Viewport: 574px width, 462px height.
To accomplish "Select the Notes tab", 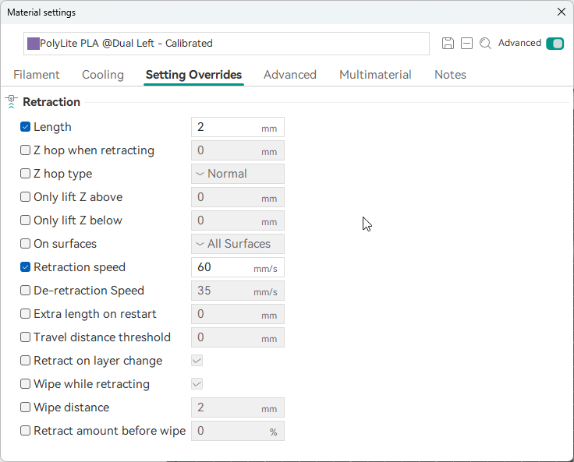I will coord(450,75).
